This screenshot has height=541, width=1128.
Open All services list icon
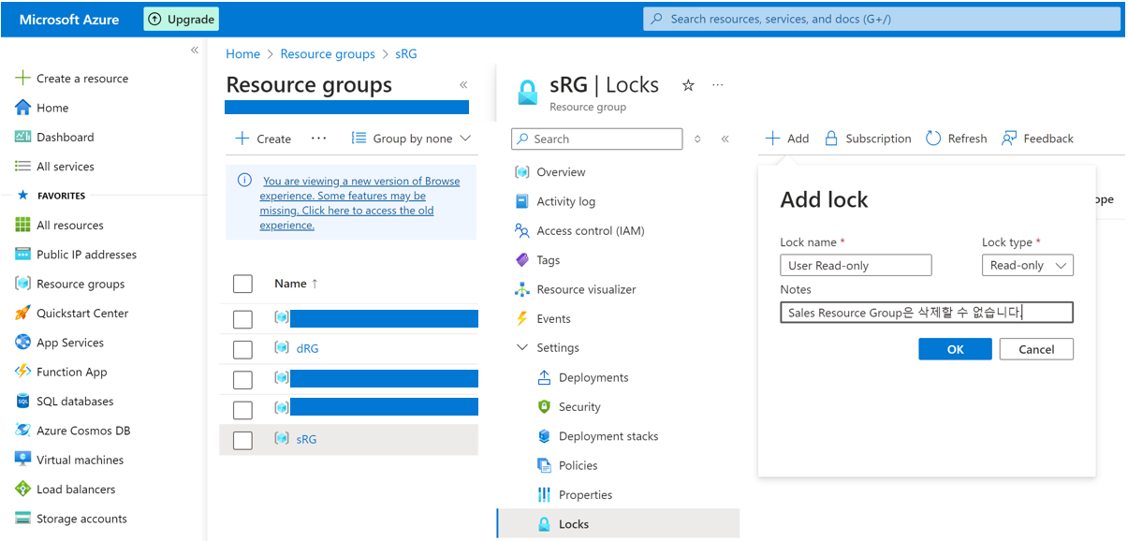click(x=23, y=167)
